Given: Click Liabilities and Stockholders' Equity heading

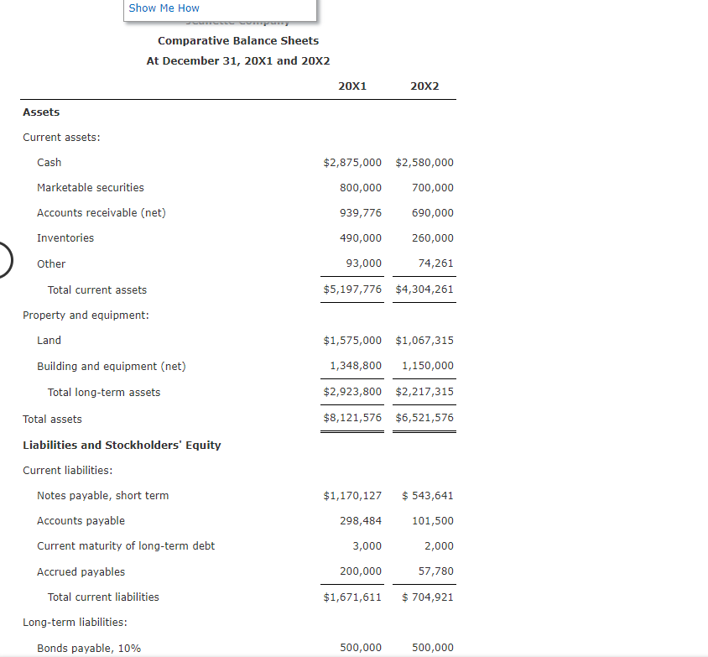Looking at the screenshot, I should [x=122, y=446].
